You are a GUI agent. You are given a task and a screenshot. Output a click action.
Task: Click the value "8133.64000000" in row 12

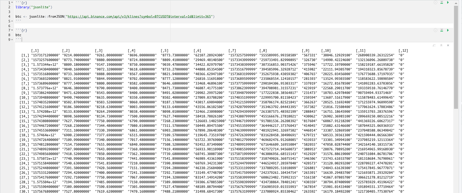[175, 107]
